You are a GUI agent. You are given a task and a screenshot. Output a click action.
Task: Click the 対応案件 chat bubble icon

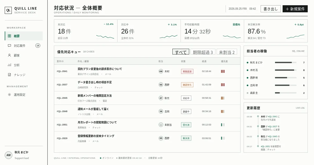pyautogui.click(x=9, y=46)
